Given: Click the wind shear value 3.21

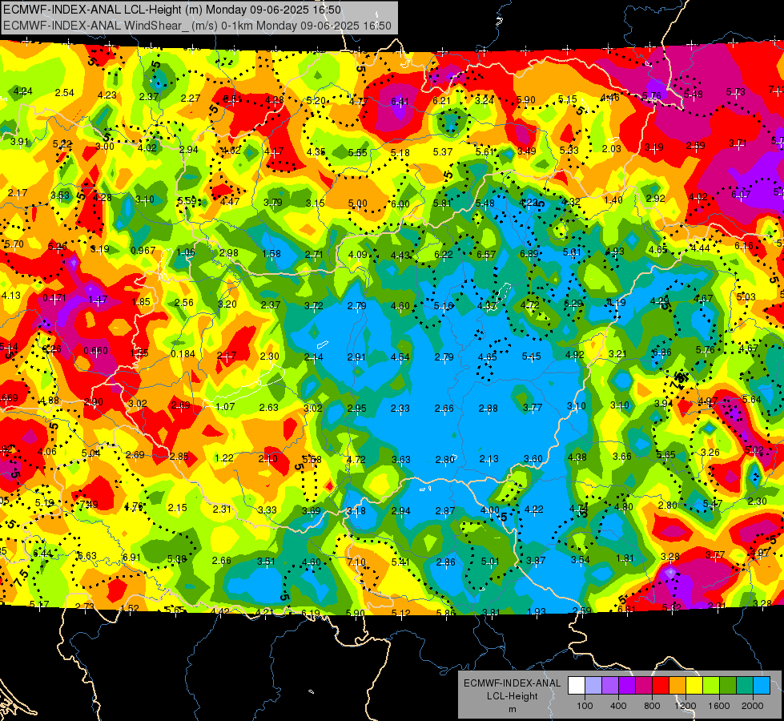Looking at the screenshot, I should [x=617, y=354].
